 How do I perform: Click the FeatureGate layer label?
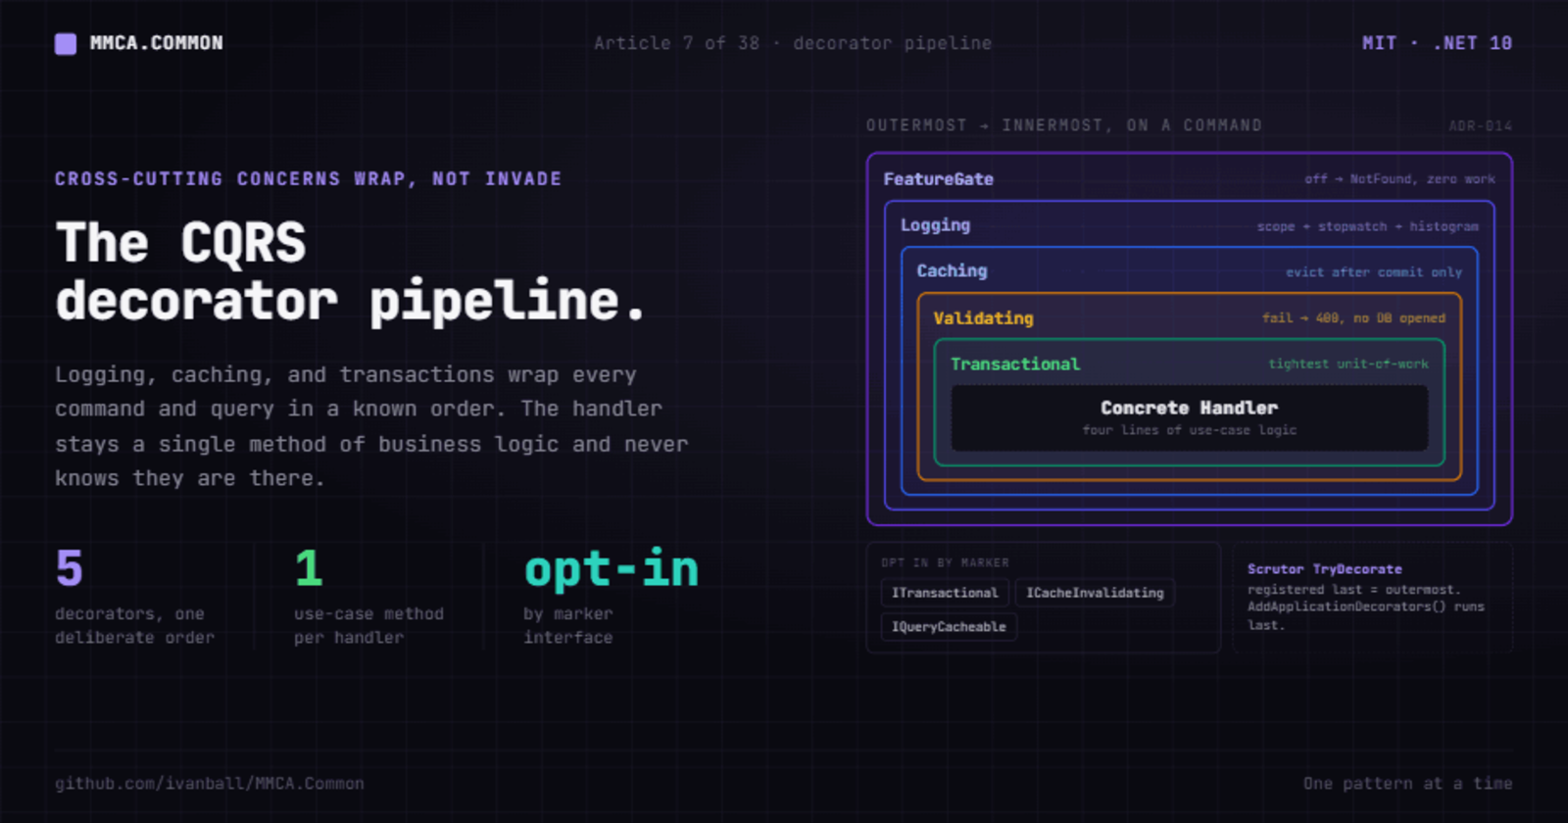(x=938, y=179)
